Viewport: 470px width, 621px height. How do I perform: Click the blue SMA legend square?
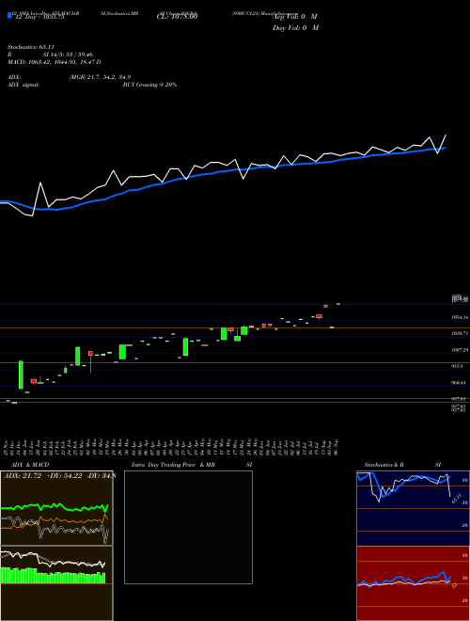coord(9,15)
